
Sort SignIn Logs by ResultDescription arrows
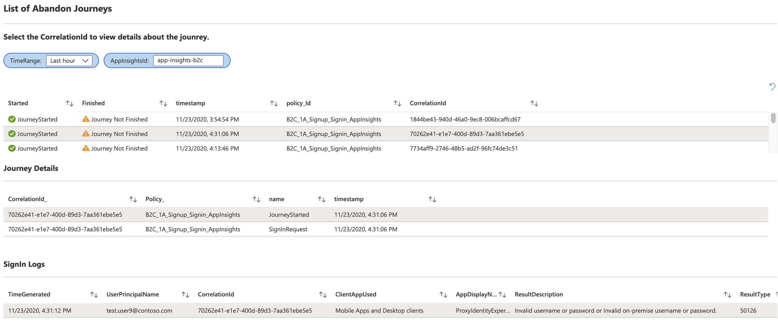pyautogui.click(x=727, y=295)
